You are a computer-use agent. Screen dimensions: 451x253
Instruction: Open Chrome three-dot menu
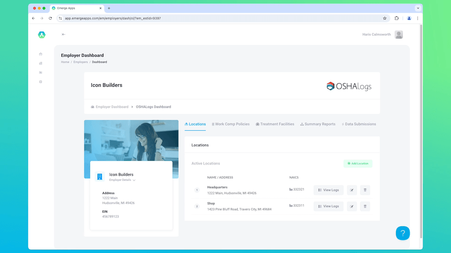click(418, 18)
